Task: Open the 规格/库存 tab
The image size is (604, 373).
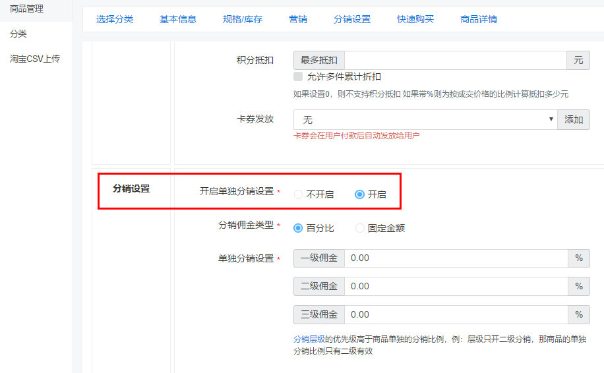Action: tap(243, 19)
